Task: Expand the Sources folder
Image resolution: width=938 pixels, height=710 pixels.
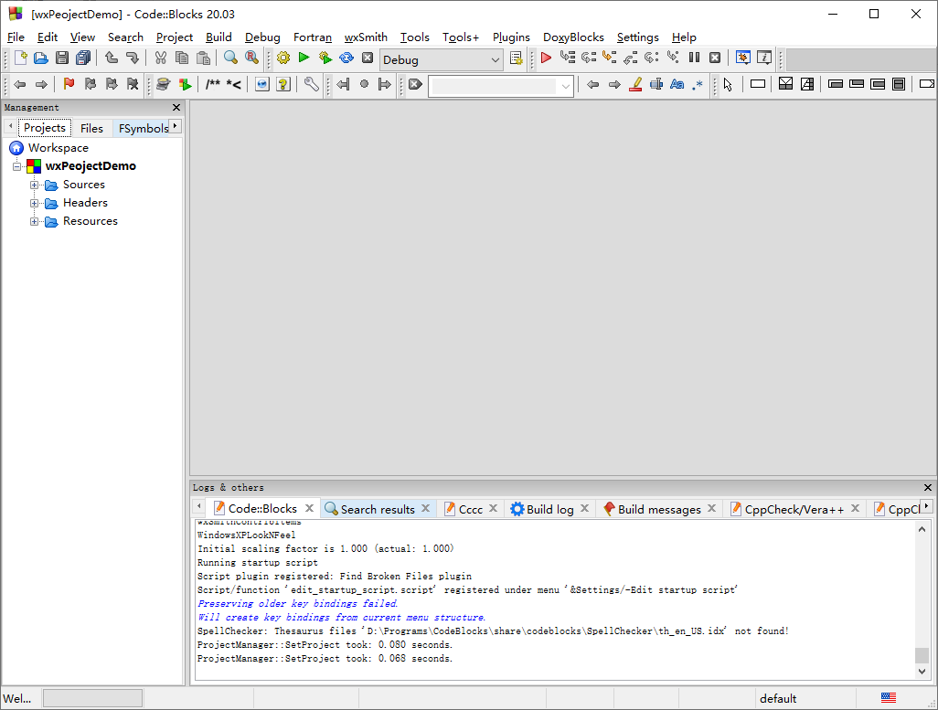Action: [35, 185]
